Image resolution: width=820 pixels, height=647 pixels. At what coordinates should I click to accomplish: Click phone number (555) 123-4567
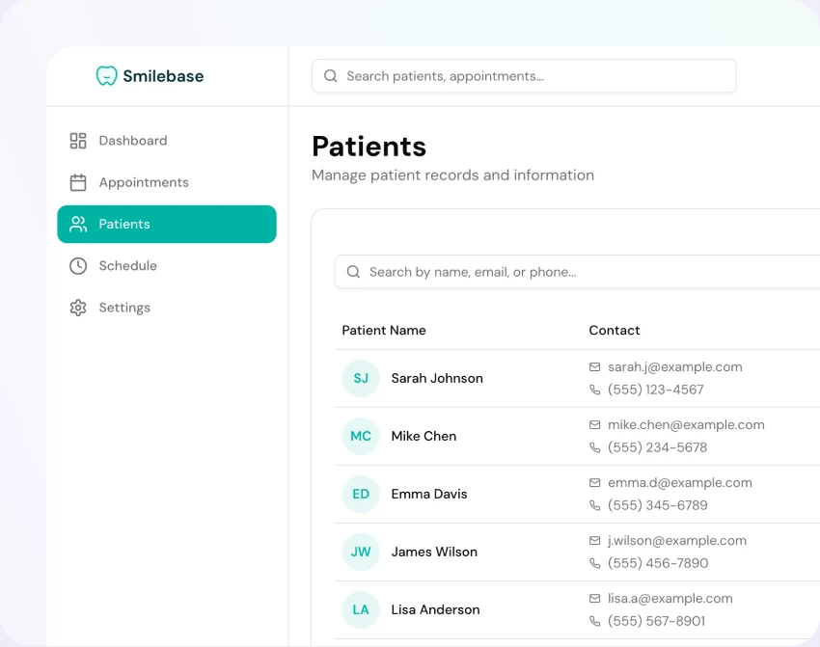(x=656, y=390)
